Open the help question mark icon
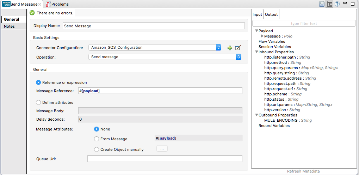This screenshot has height=175, width=359. (337, 4)
